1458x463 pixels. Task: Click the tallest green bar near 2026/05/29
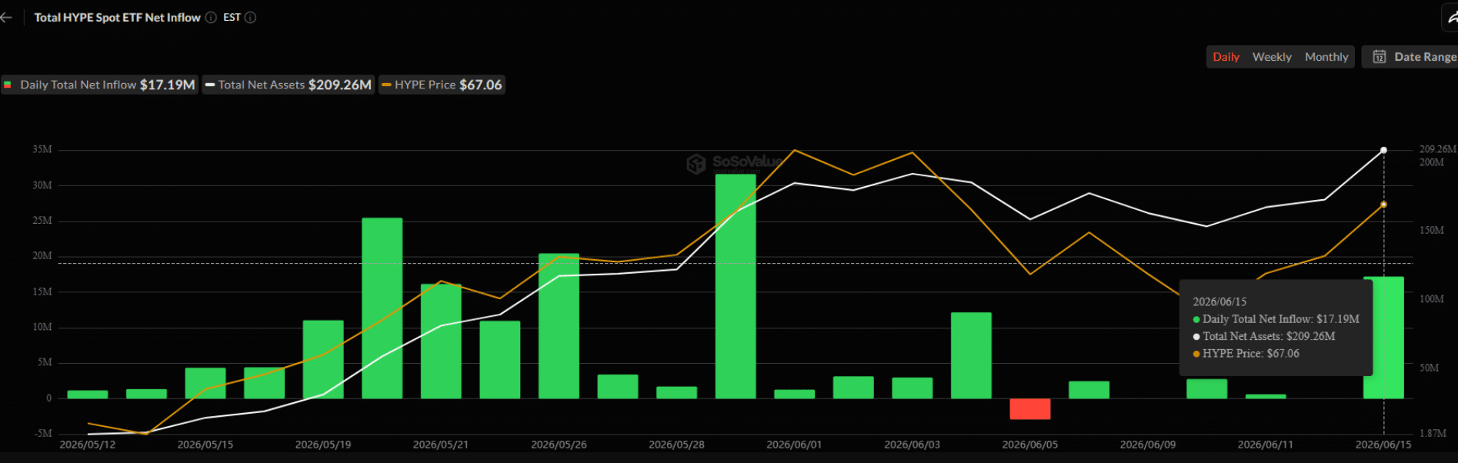(736, 286)
